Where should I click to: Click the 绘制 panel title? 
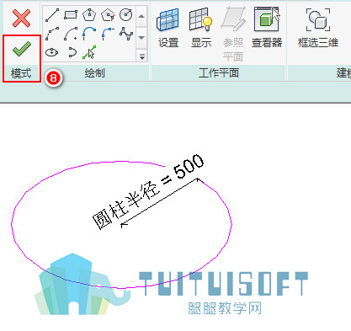[x=95, y=73]
